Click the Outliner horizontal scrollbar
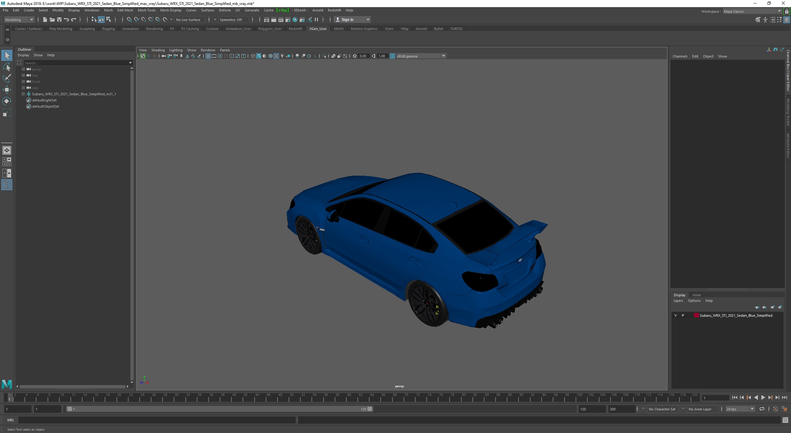 (x=72, y=387)
